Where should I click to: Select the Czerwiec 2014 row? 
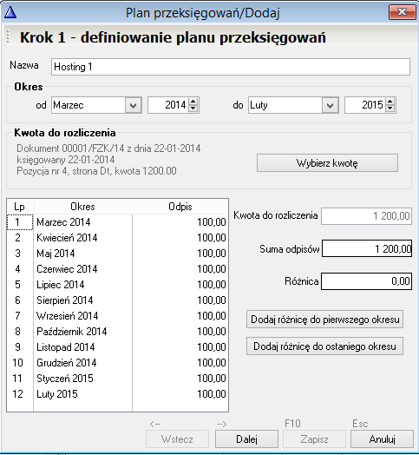coord(117,269)
